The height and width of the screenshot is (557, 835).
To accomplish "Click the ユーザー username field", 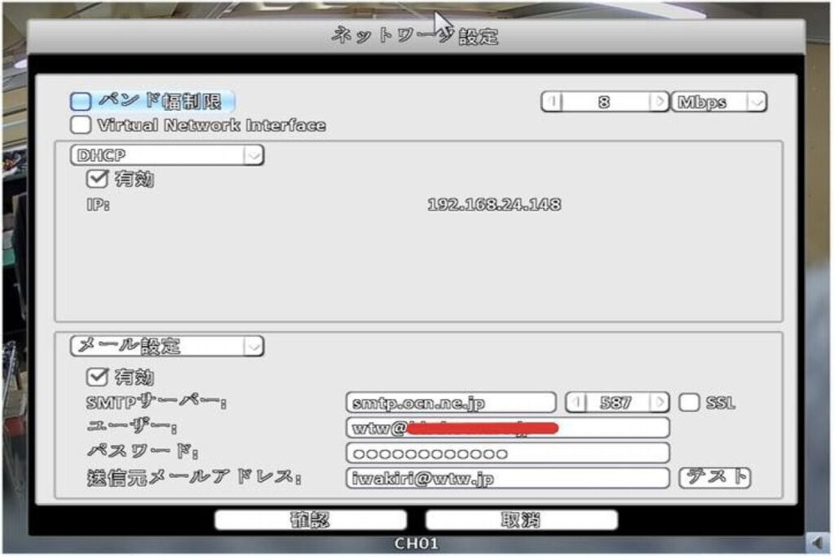I will click(x=507, y=428).
